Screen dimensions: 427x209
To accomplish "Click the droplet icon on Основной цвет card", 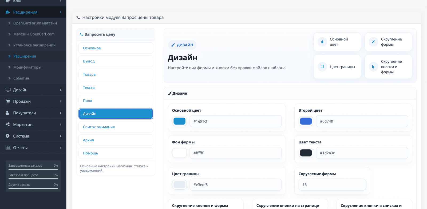I will click(x=322, y=42).
